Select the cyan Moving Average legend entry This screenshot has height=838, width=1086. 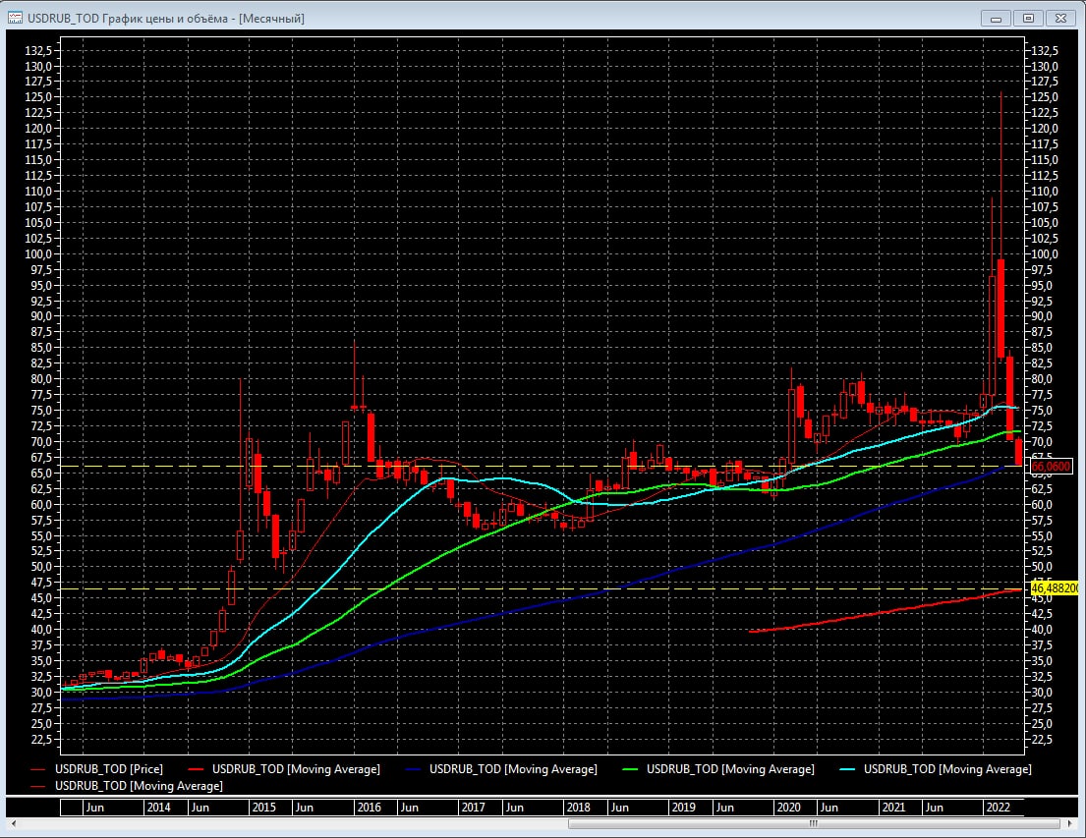(x=946, y=769)
